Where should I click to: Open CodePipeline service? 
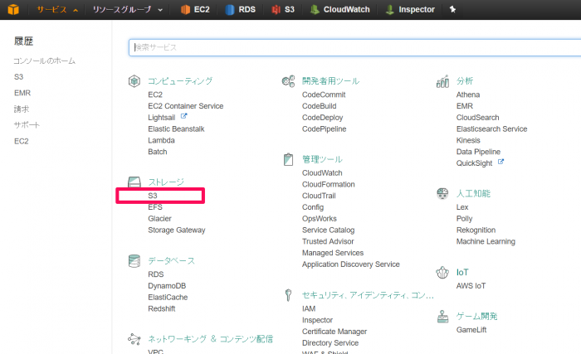[x=324, y=129]
